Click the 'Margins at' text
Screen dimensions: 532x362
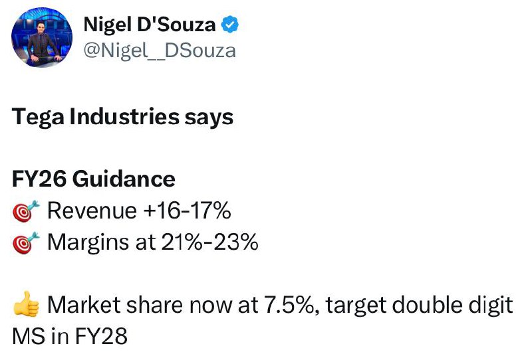[x=102, y=242]
